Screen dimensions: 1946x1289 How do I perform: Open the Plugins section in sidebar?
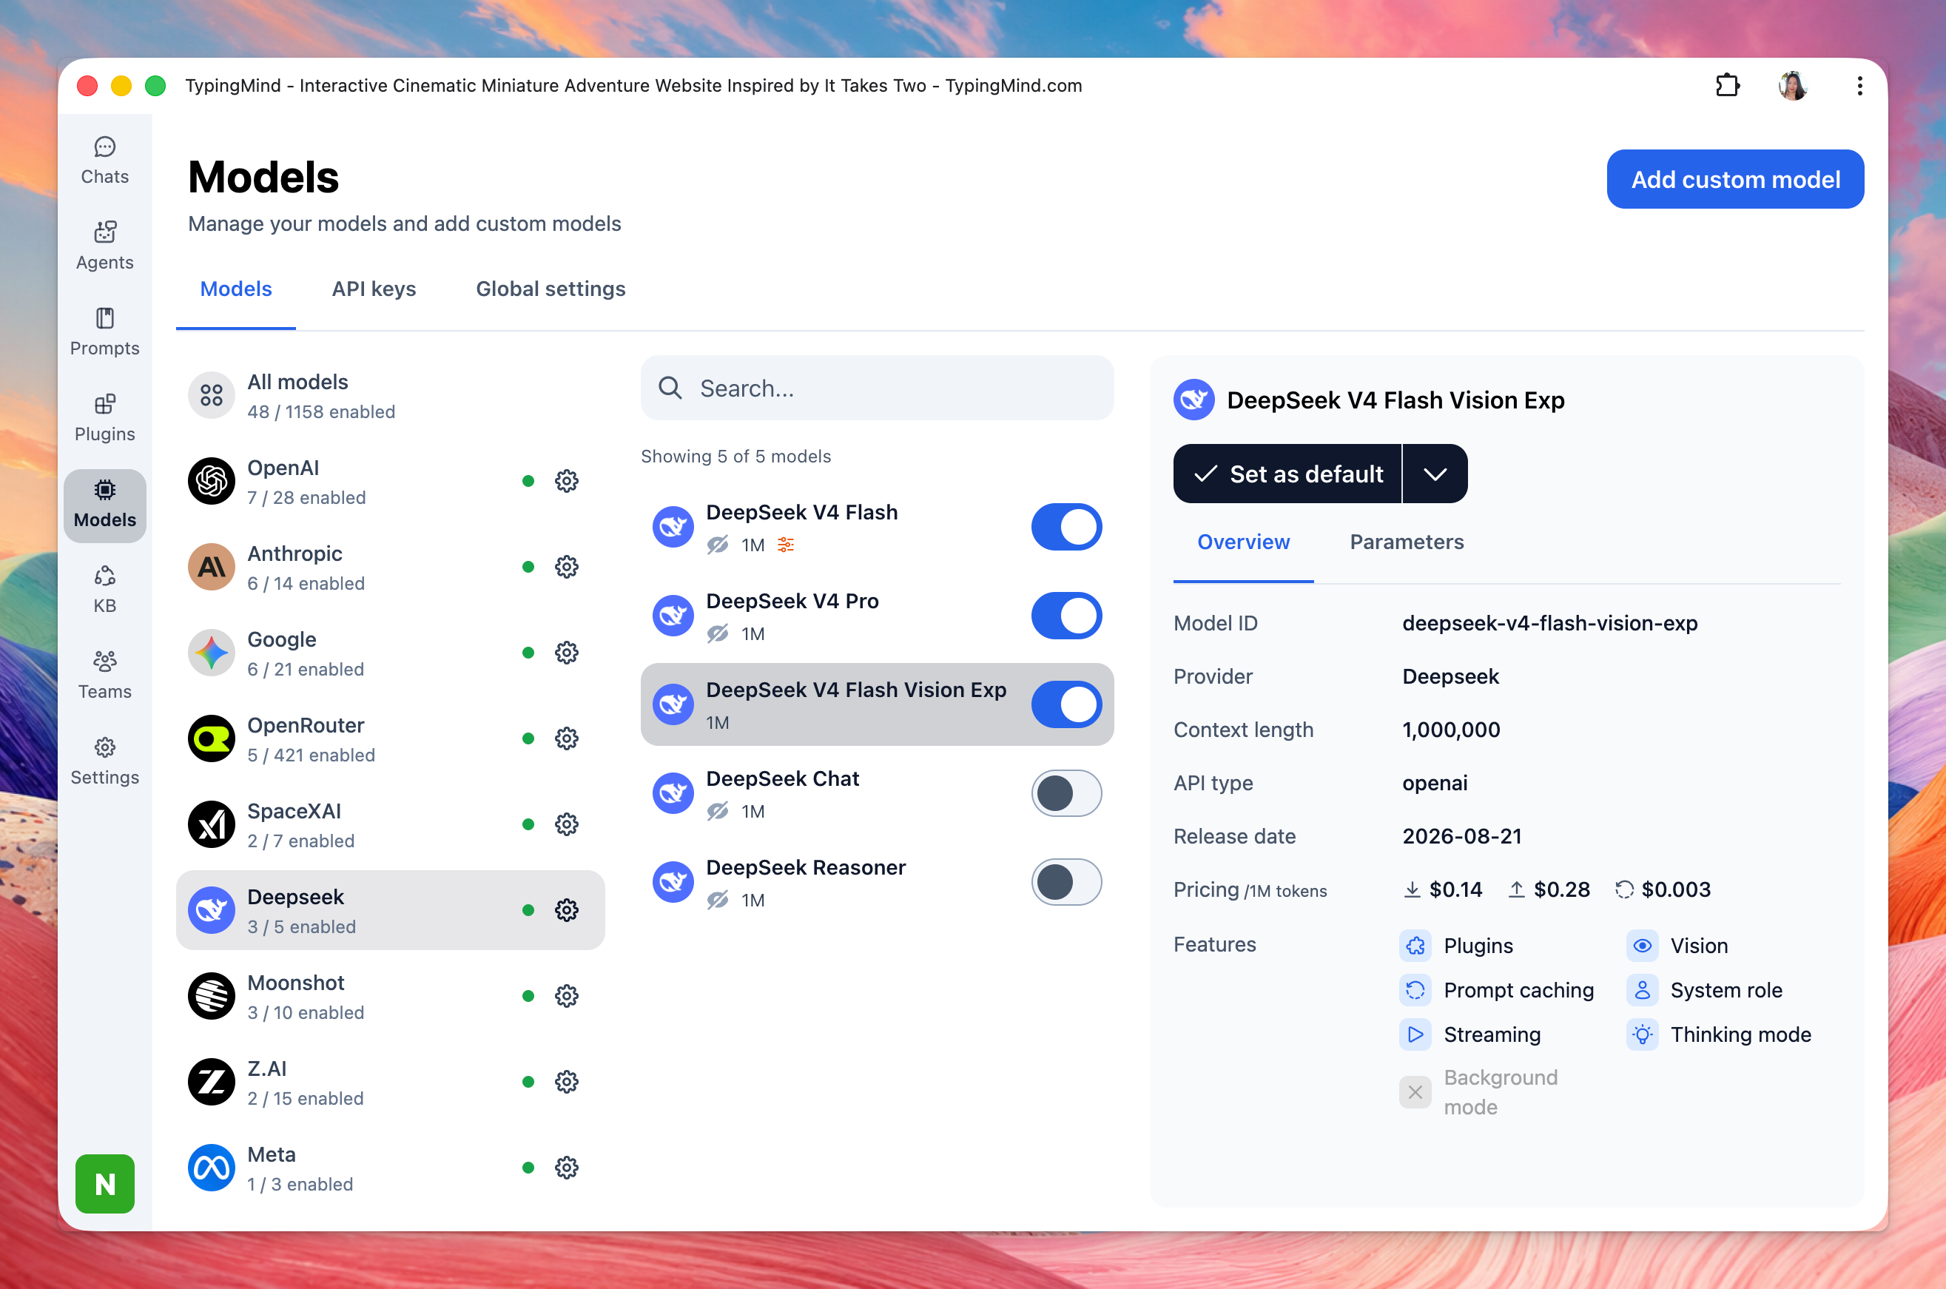pos(104,418)
